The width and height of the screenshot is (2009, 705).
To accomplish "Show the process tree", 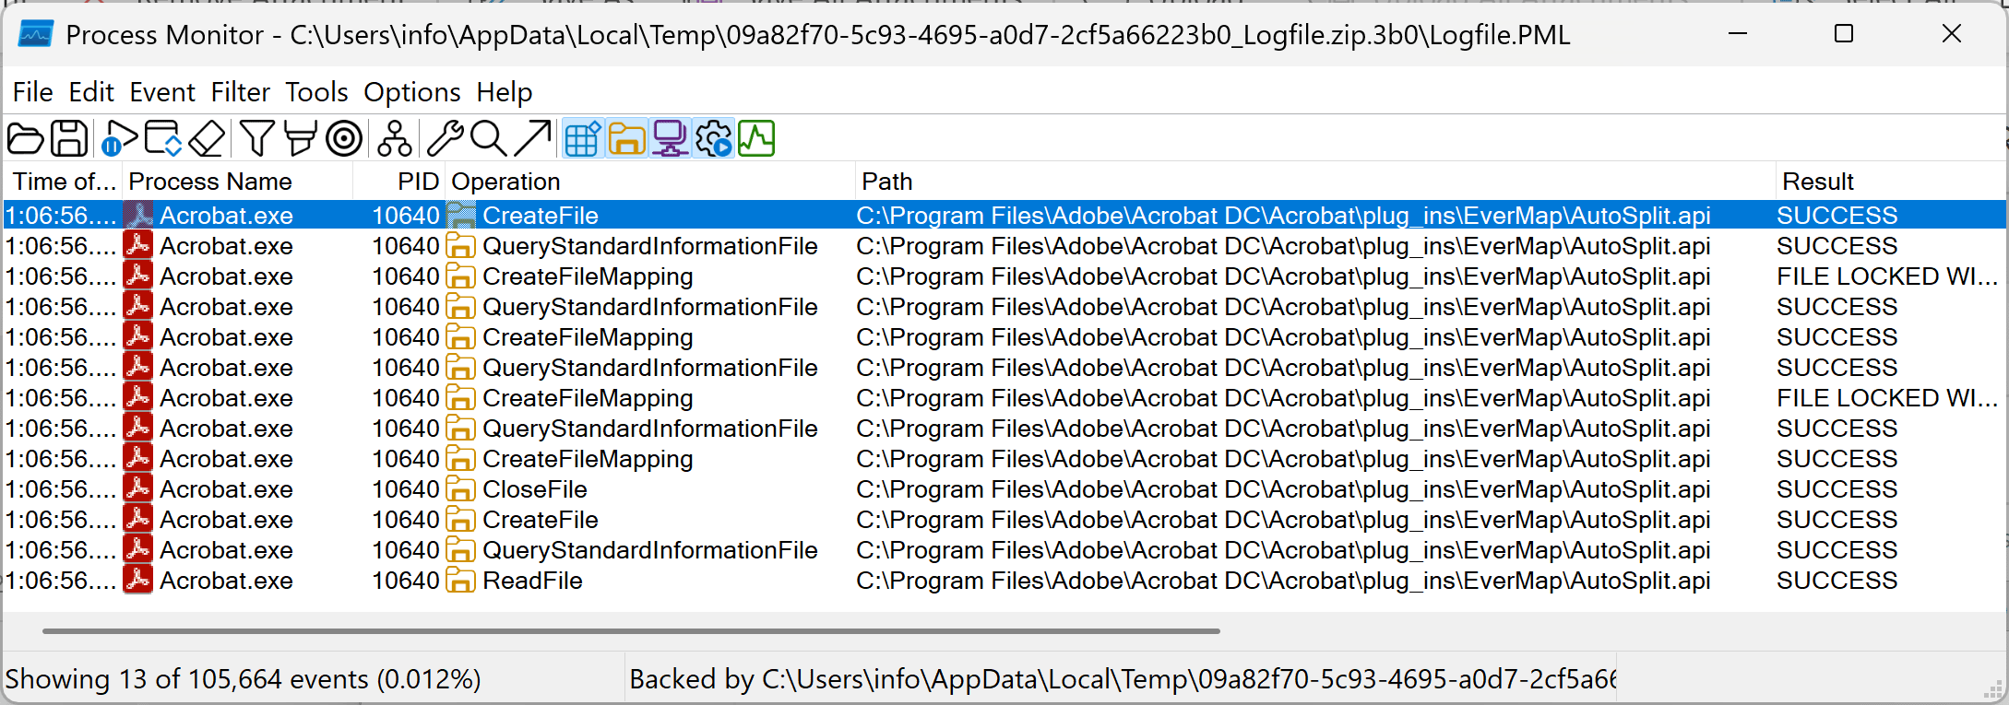I will tap(394, 138).
